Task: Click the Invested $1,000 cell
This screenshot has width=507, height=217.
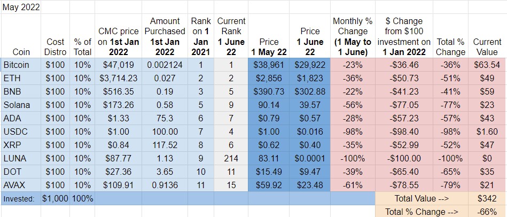Action: click(55, 198)
